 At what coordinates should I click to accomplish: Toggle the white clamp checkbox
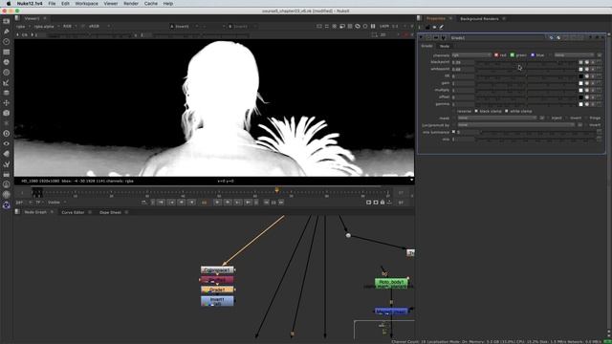[507, 111]
